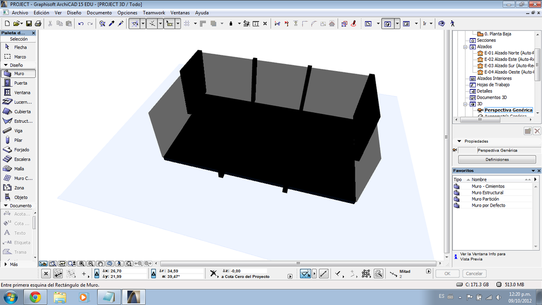This screenshot has height=305, width=542.
Task: Click the orbit globe icon in toolbar
Action: coord(442,23)
